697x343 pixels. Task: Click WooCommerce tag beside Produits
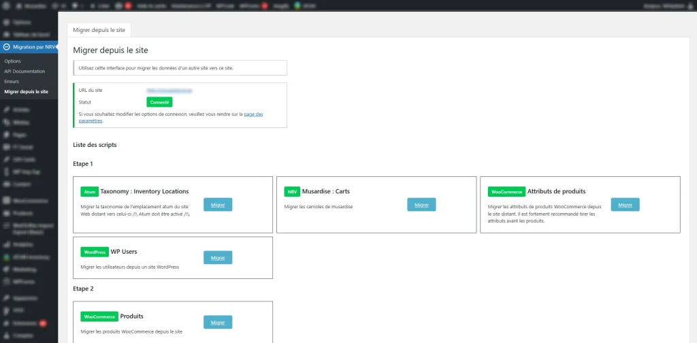coord(99,316)
